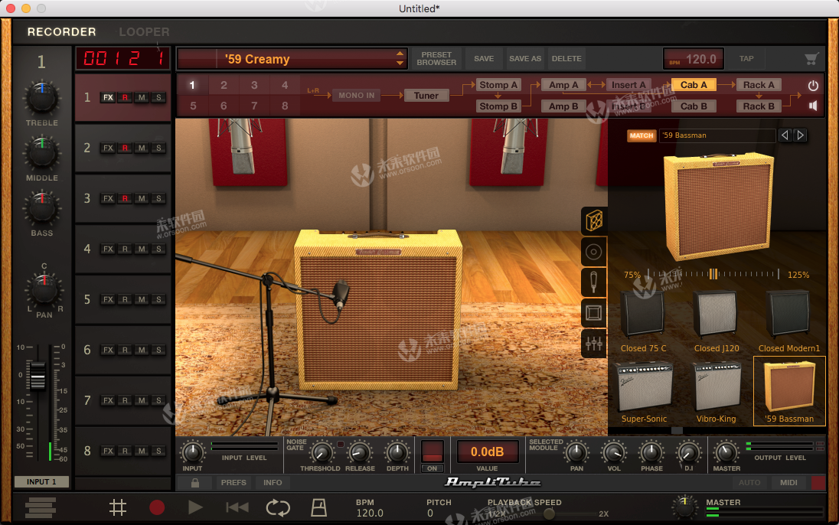Toggle FX on track 5

tap(108, 300)
